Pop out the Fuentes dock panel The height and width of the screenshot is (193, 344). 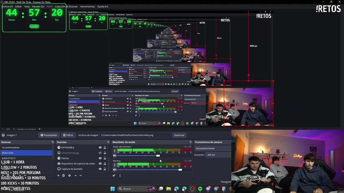(x=108, y=142)
